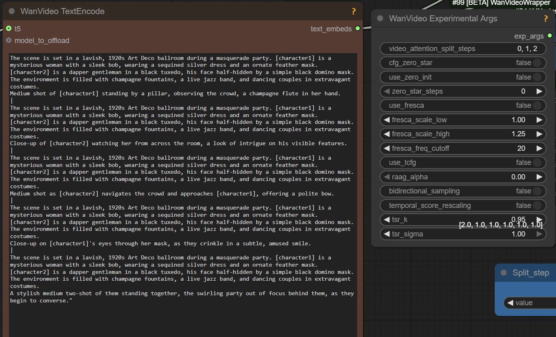Click the masquerade prompt text area
The height and width of the screenshot is (337, 556).
tap(181, 181)
